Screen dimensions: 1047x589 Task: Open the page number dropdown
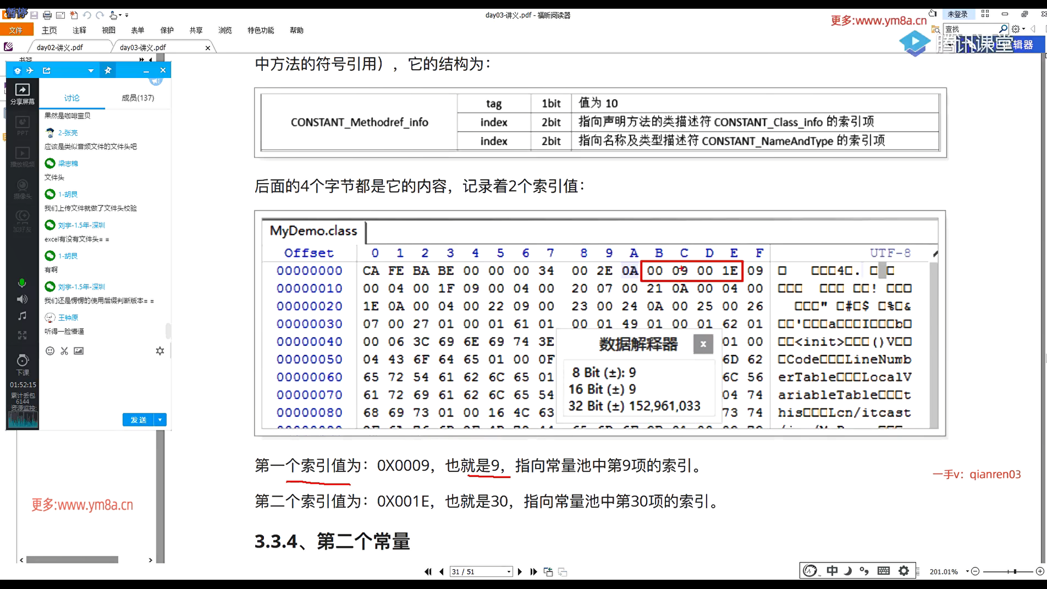509,572
